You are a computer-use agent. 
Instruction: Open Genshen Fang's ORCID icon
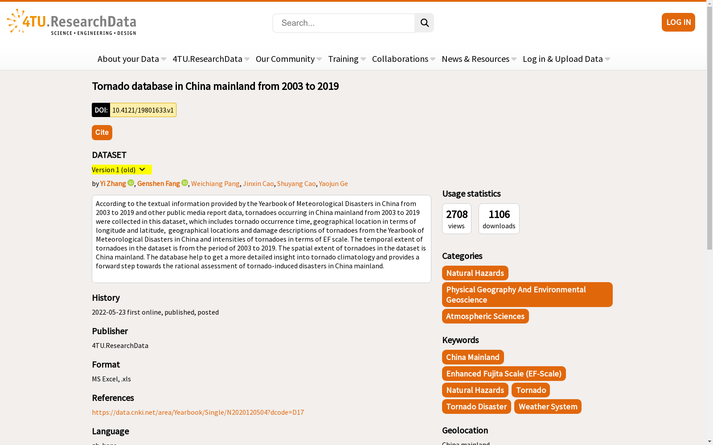point(185,183)
